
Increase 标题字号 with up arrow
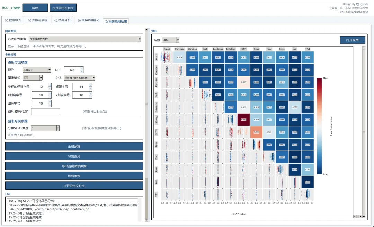[x=90, y=85]
